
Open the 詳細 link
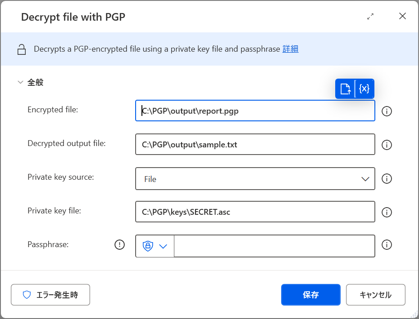tap(290, 49)
